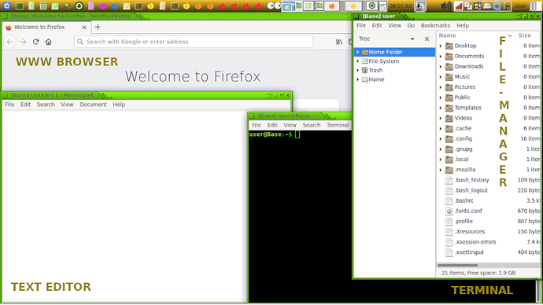Open a new tab in Firefox
The image size is (543, 305).
[98, 27]
